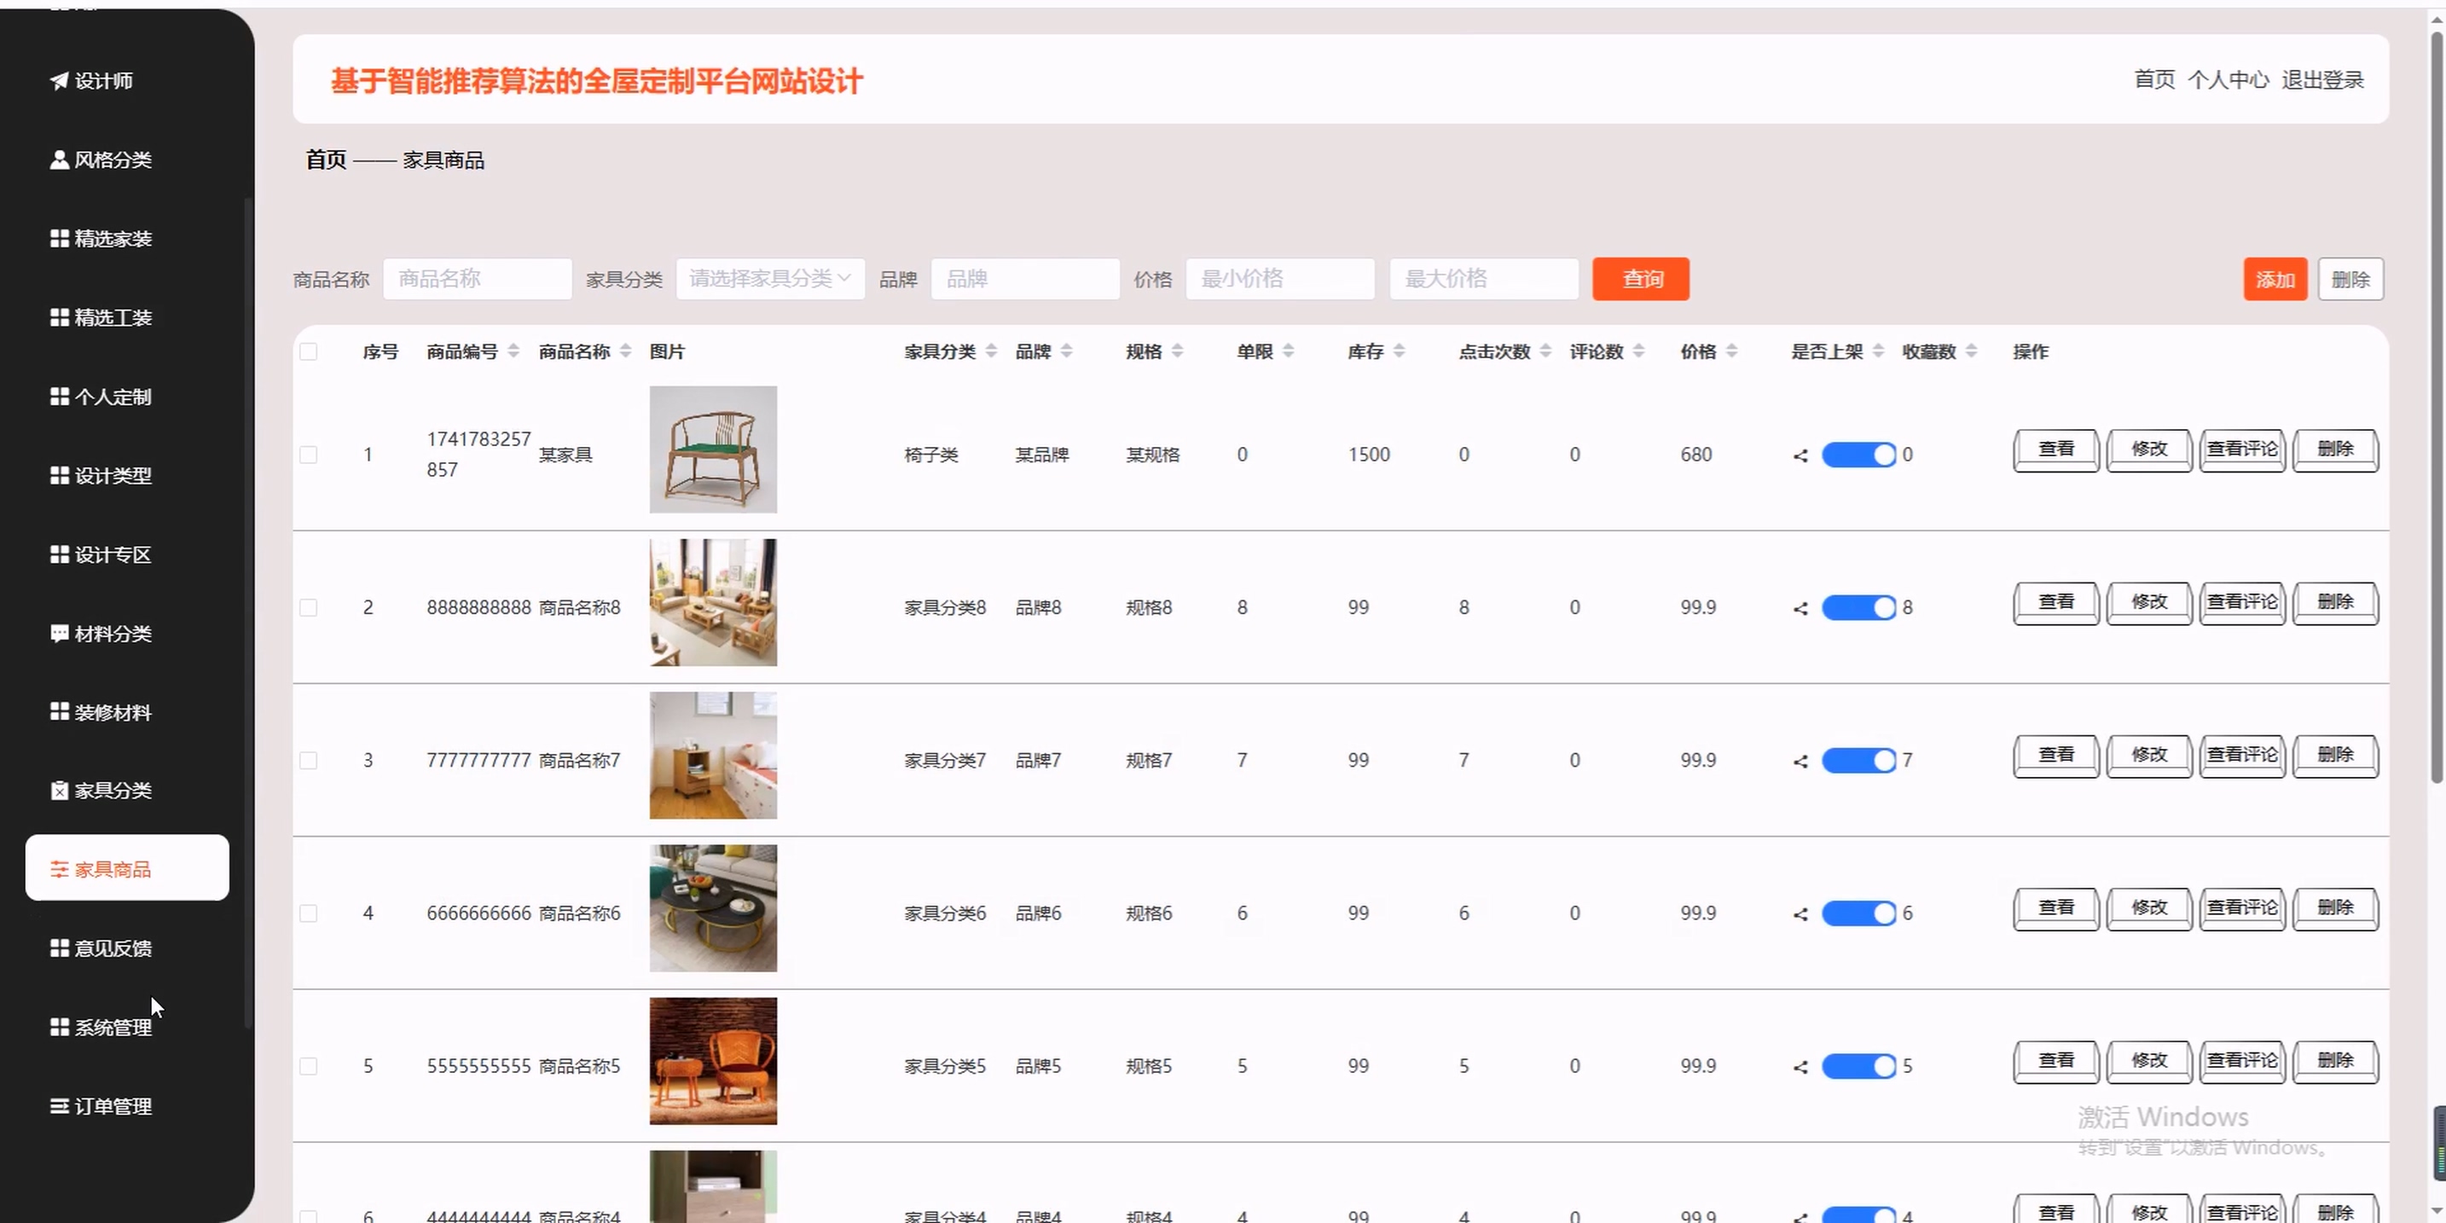
Task: Click the person icon beside 风格分类
Action: point(59,159)
